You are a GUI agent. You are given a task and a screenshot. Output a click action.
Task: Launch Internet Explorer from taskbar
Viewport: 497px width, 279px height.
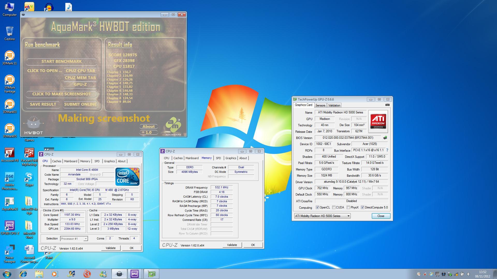[x=23, y=274]
